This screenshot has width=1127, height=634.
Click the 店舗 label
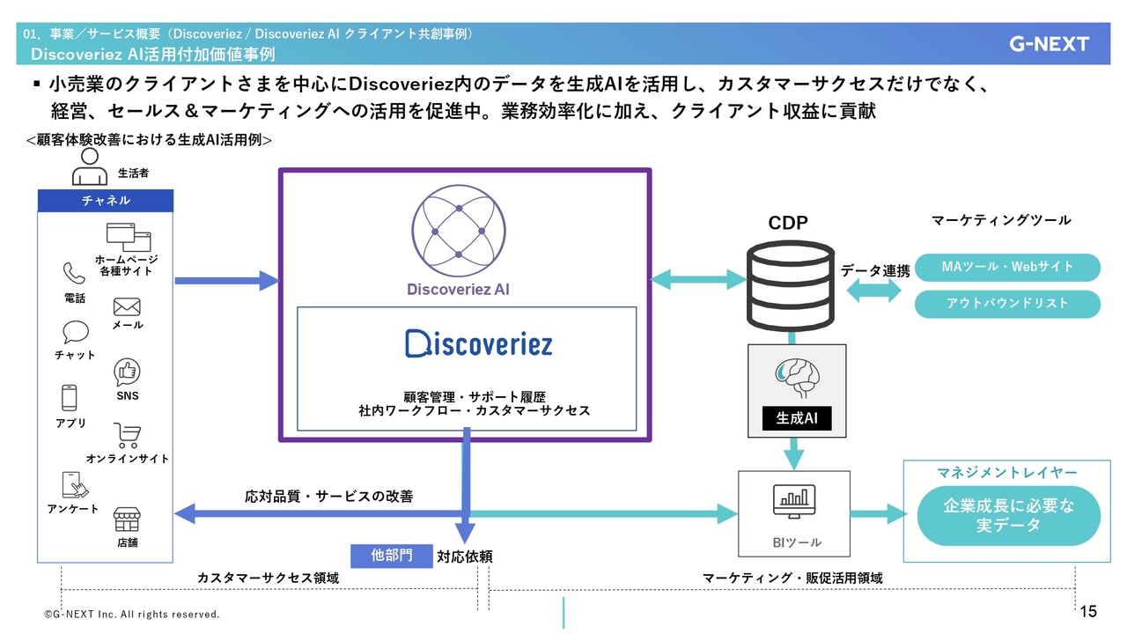point(128,542)
